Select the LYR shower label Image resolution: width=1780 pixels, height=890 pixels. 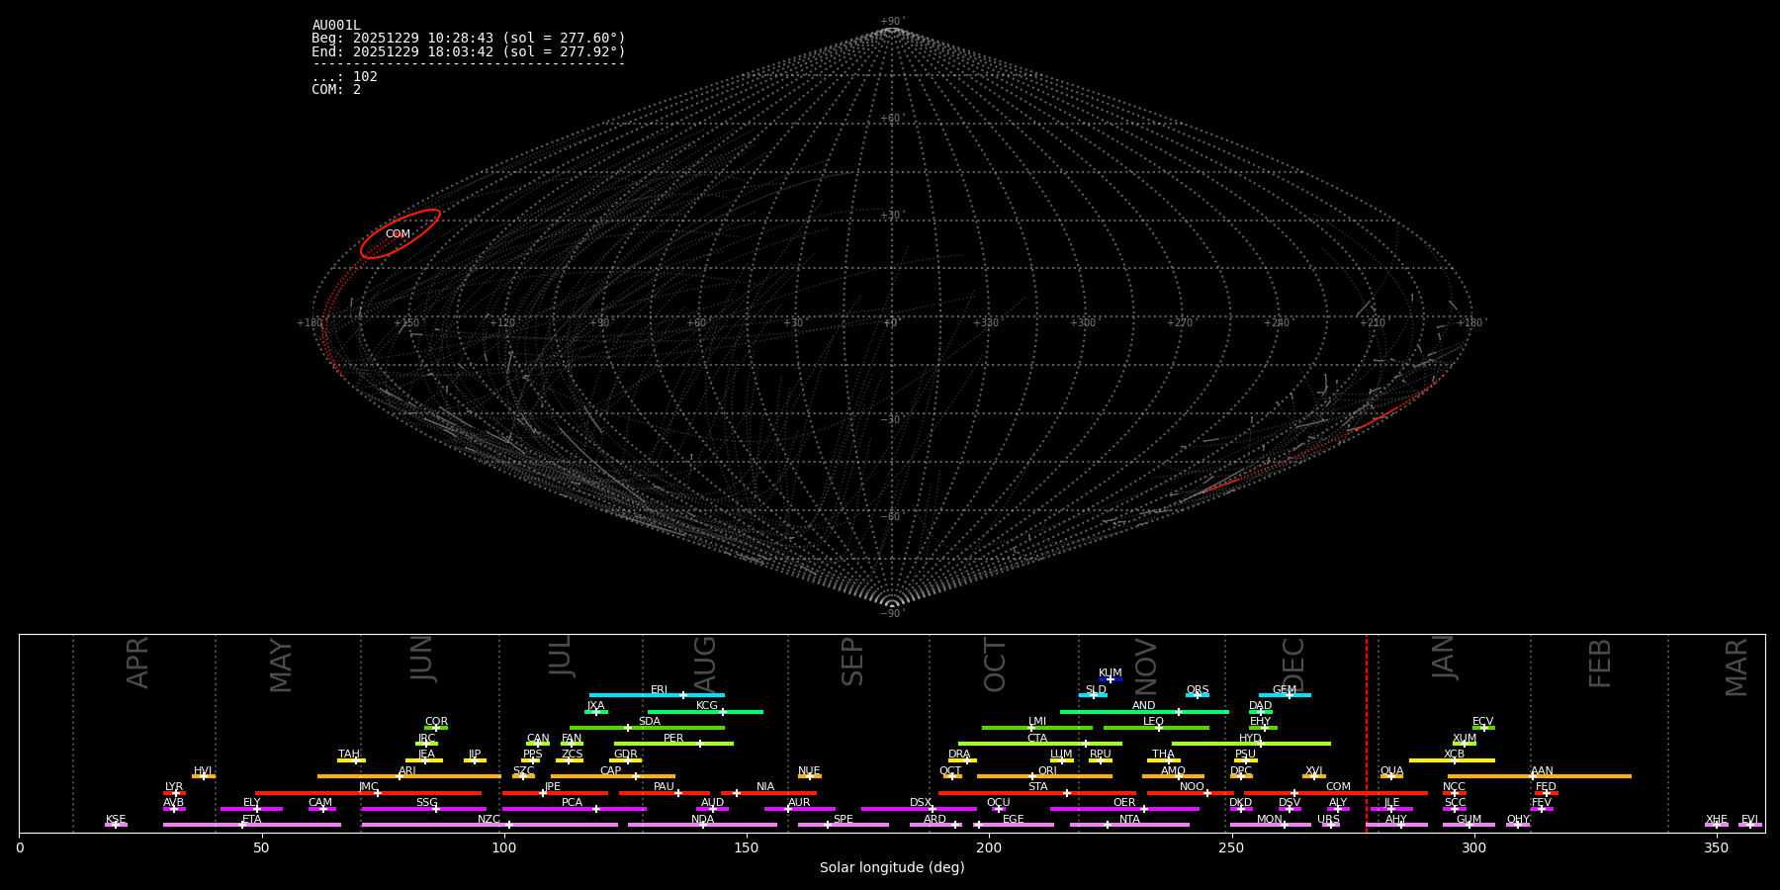pyautogui.click(x=174, y=787)
